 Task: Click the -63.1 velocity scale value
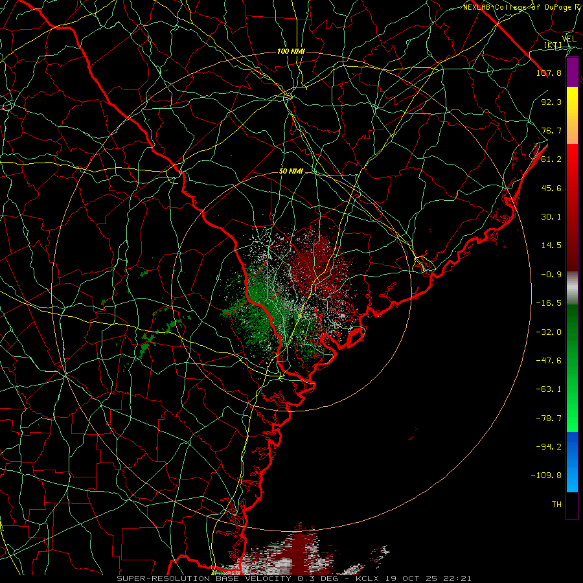point(549,389)
